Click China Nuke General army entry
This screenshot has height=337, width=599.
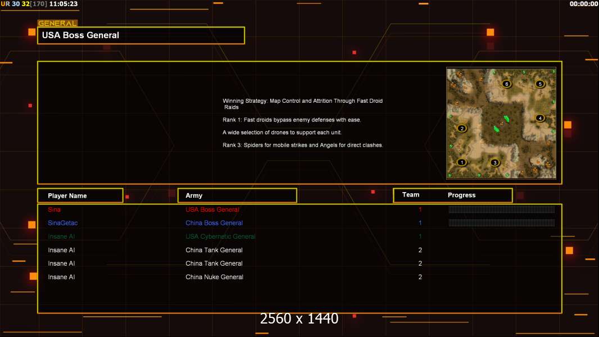214,277
